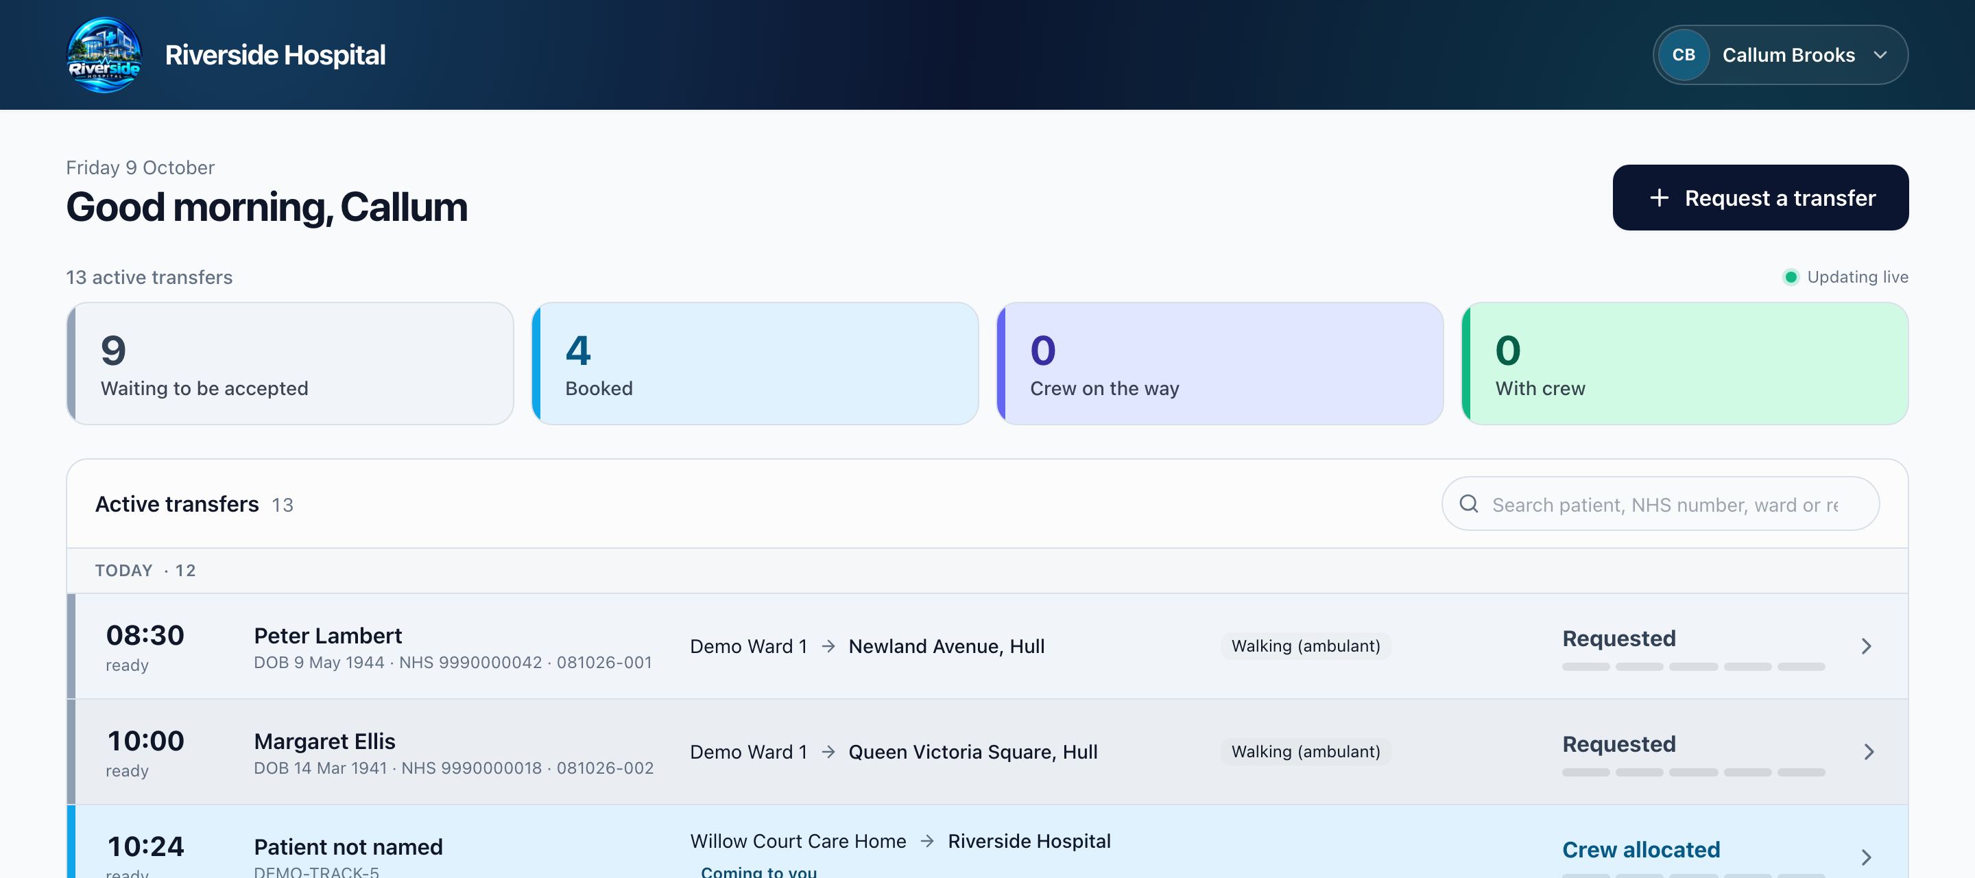
Task: Expand the Callum Brooks user menu chevron
Action: (x=1880, y=55)
